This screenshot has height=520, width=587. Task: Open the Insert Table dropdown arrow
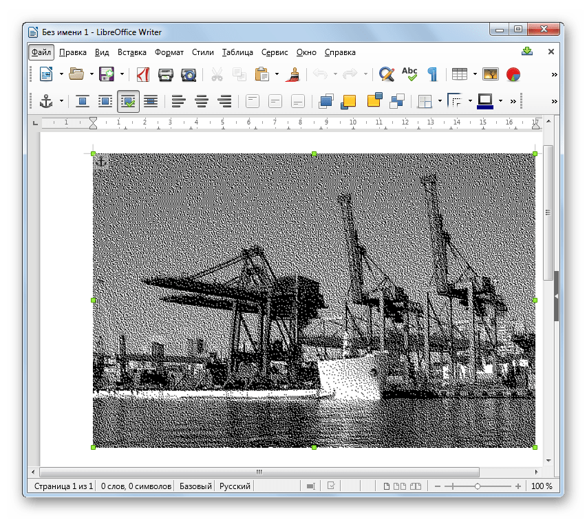pyautogui.click(x=475, y=74)
